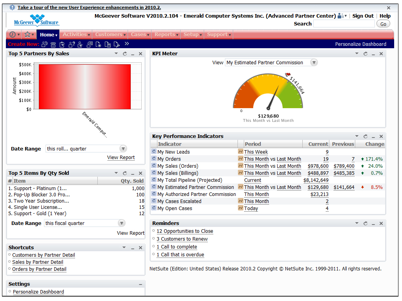
Task: Expand more Create New icons with chevron
Action: (127, 44)
